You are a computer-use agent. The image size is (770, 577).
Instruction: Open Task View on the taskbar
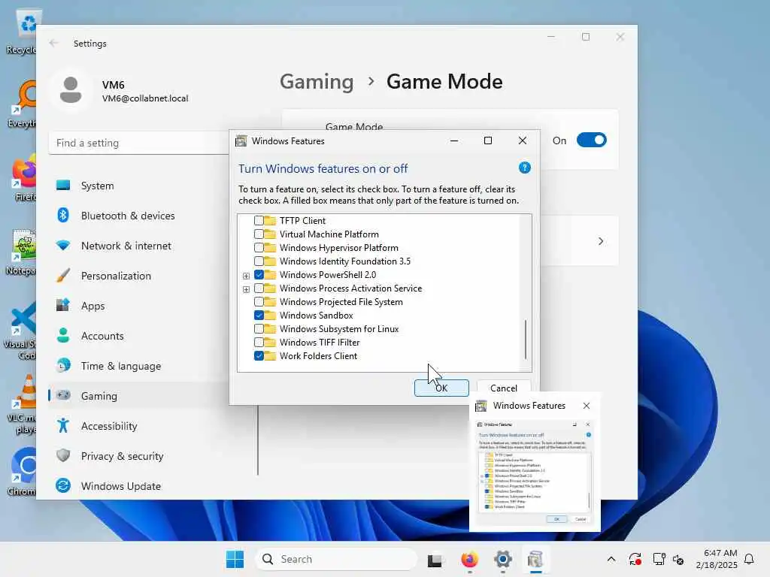point(435,559)
